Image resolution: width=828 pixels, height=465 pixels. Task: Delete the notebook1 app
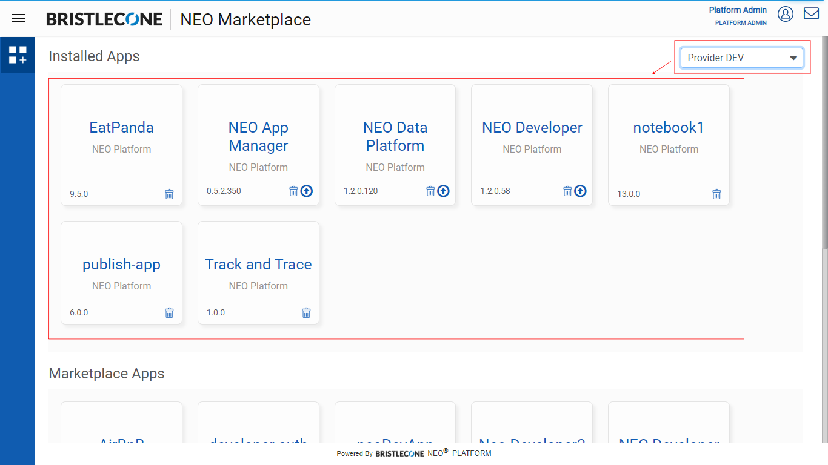716,194
